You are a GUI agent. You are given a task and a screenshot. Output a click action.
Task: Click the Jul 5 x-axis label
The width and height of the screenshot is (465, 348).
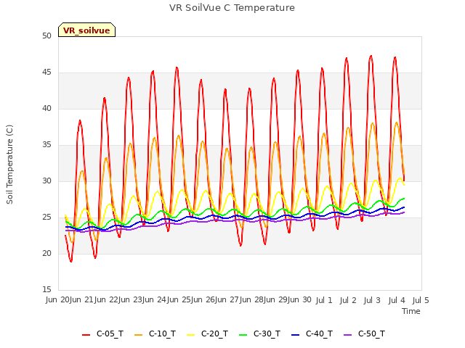(x=421, y=300)
